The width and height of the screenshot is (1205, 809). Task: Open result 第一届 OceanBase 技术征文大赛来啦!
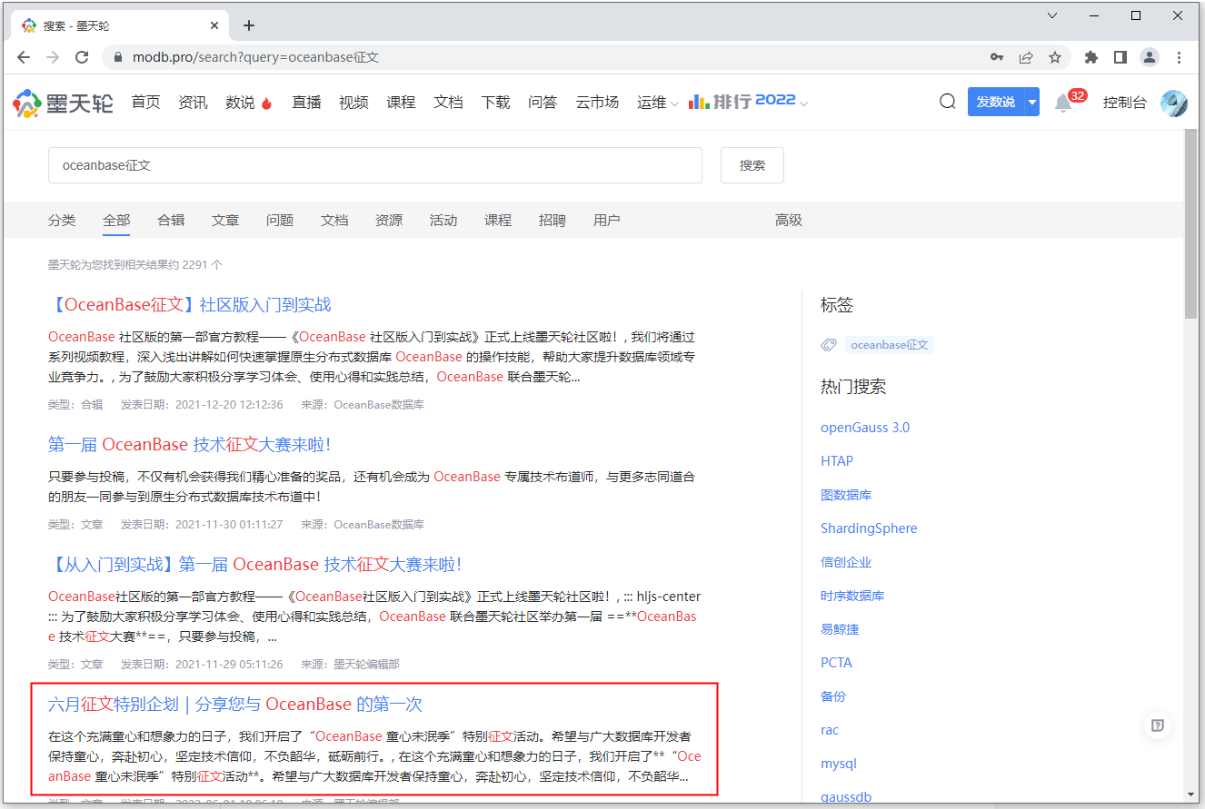coord(189,445)
